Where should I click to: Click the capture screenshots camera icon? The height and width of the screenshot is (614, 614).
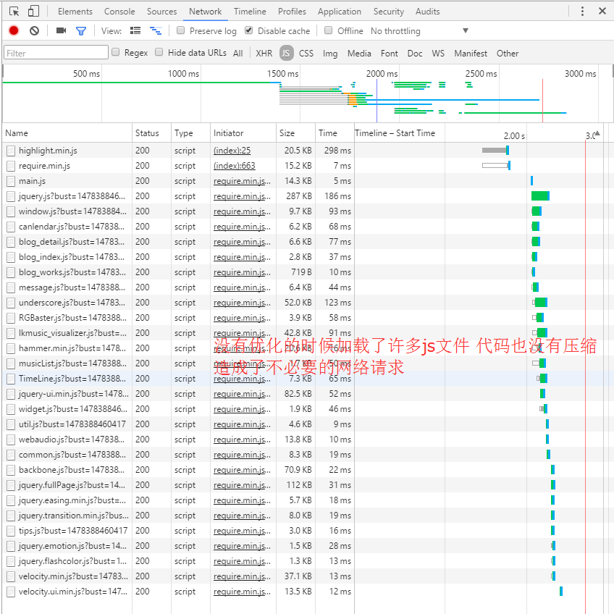[61, 30]
